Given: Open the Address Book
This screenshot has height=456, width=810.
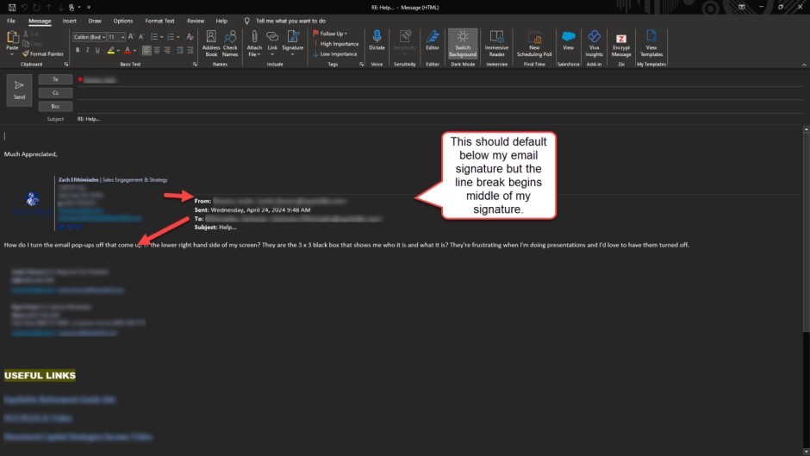Looking at the screenshot, I should tap(211, 43).
